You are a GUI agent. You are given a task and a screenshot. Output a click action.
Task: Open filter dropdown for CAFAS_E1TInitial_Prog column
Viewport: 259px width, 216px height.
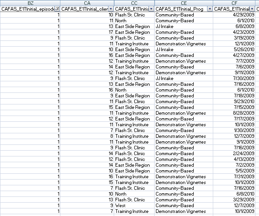point(210,9)
